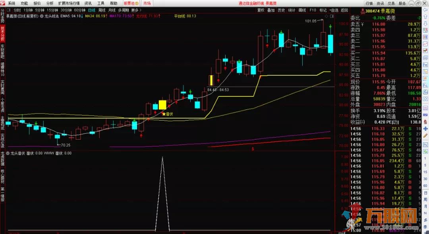Click the 统计 button
Screen dimensions: 429x234
coord(292,10)
